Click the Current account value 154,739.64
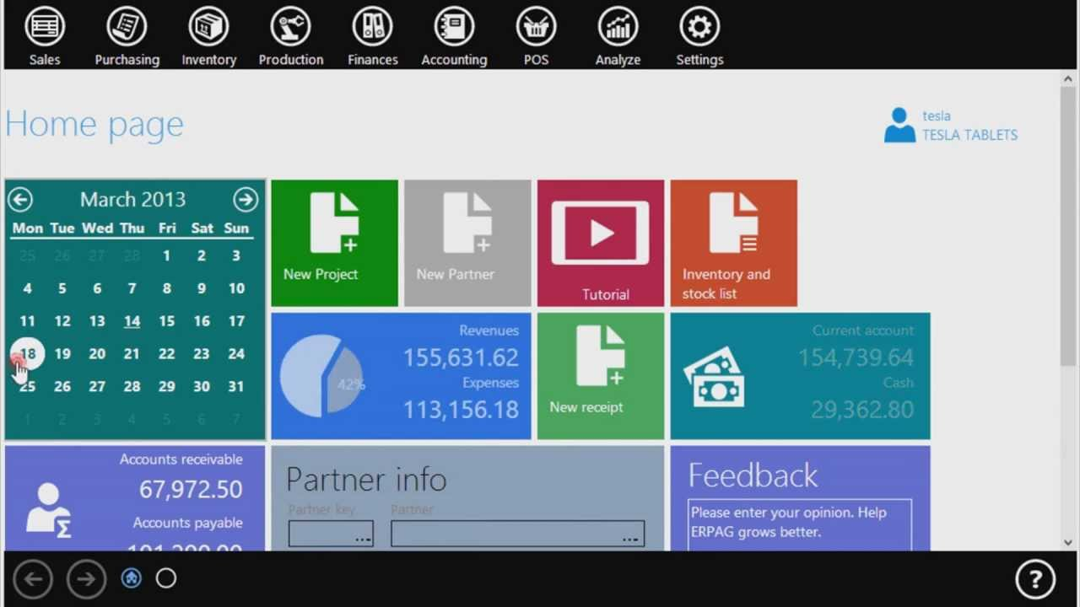 point(856,357)
